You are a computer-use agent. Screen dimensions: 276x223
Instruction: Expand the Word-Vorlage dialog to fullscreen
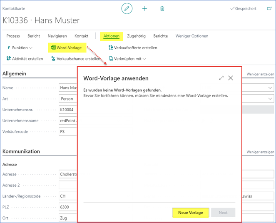tap(221, 78)
